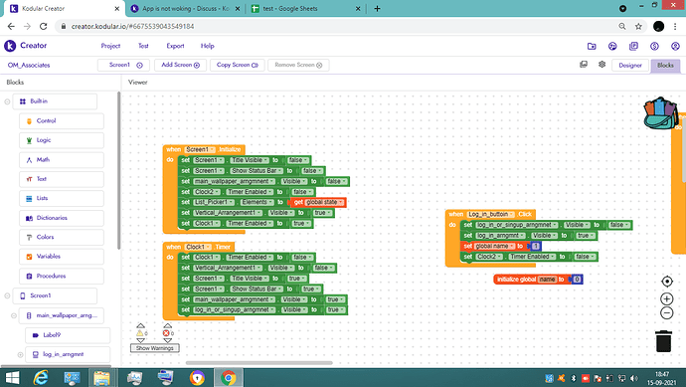Open the Control blocks category

(x=62, y=120)
